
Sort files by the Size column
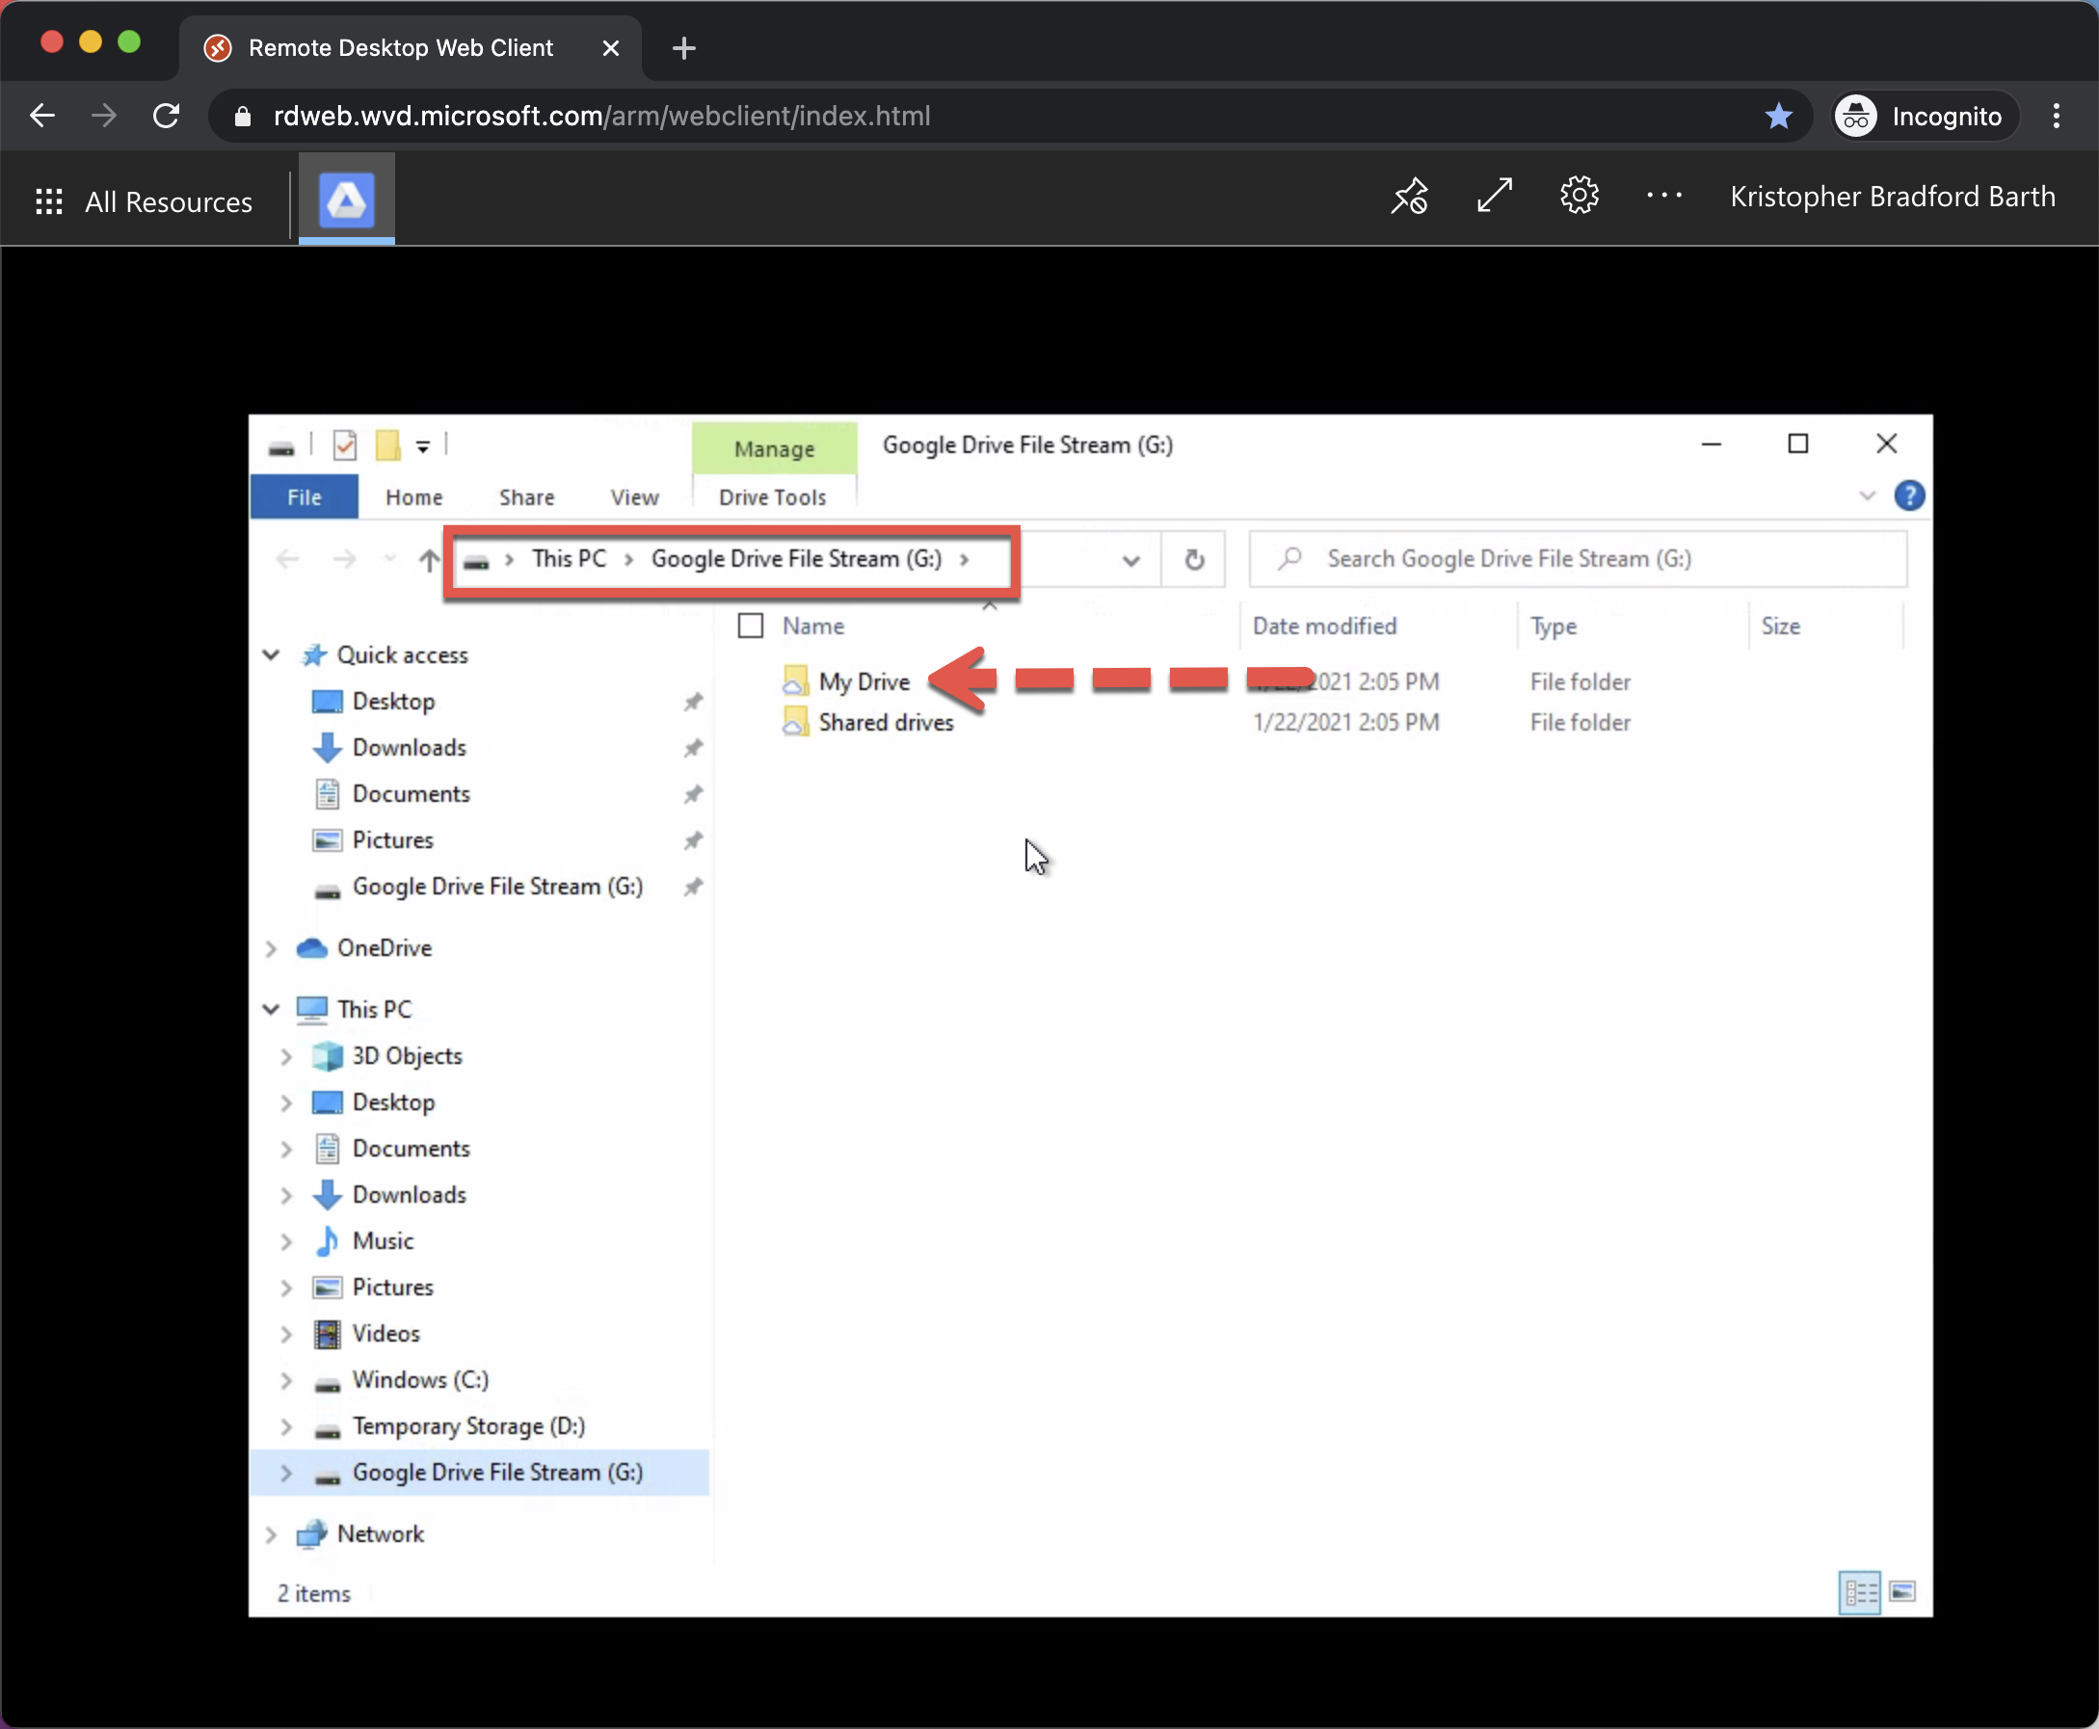[1780, 625]
